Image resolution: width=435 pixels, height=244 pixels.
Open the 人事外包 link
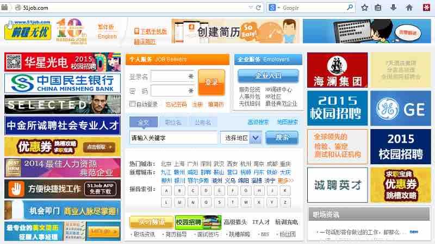pyautogui.click(x=250, y=97)
